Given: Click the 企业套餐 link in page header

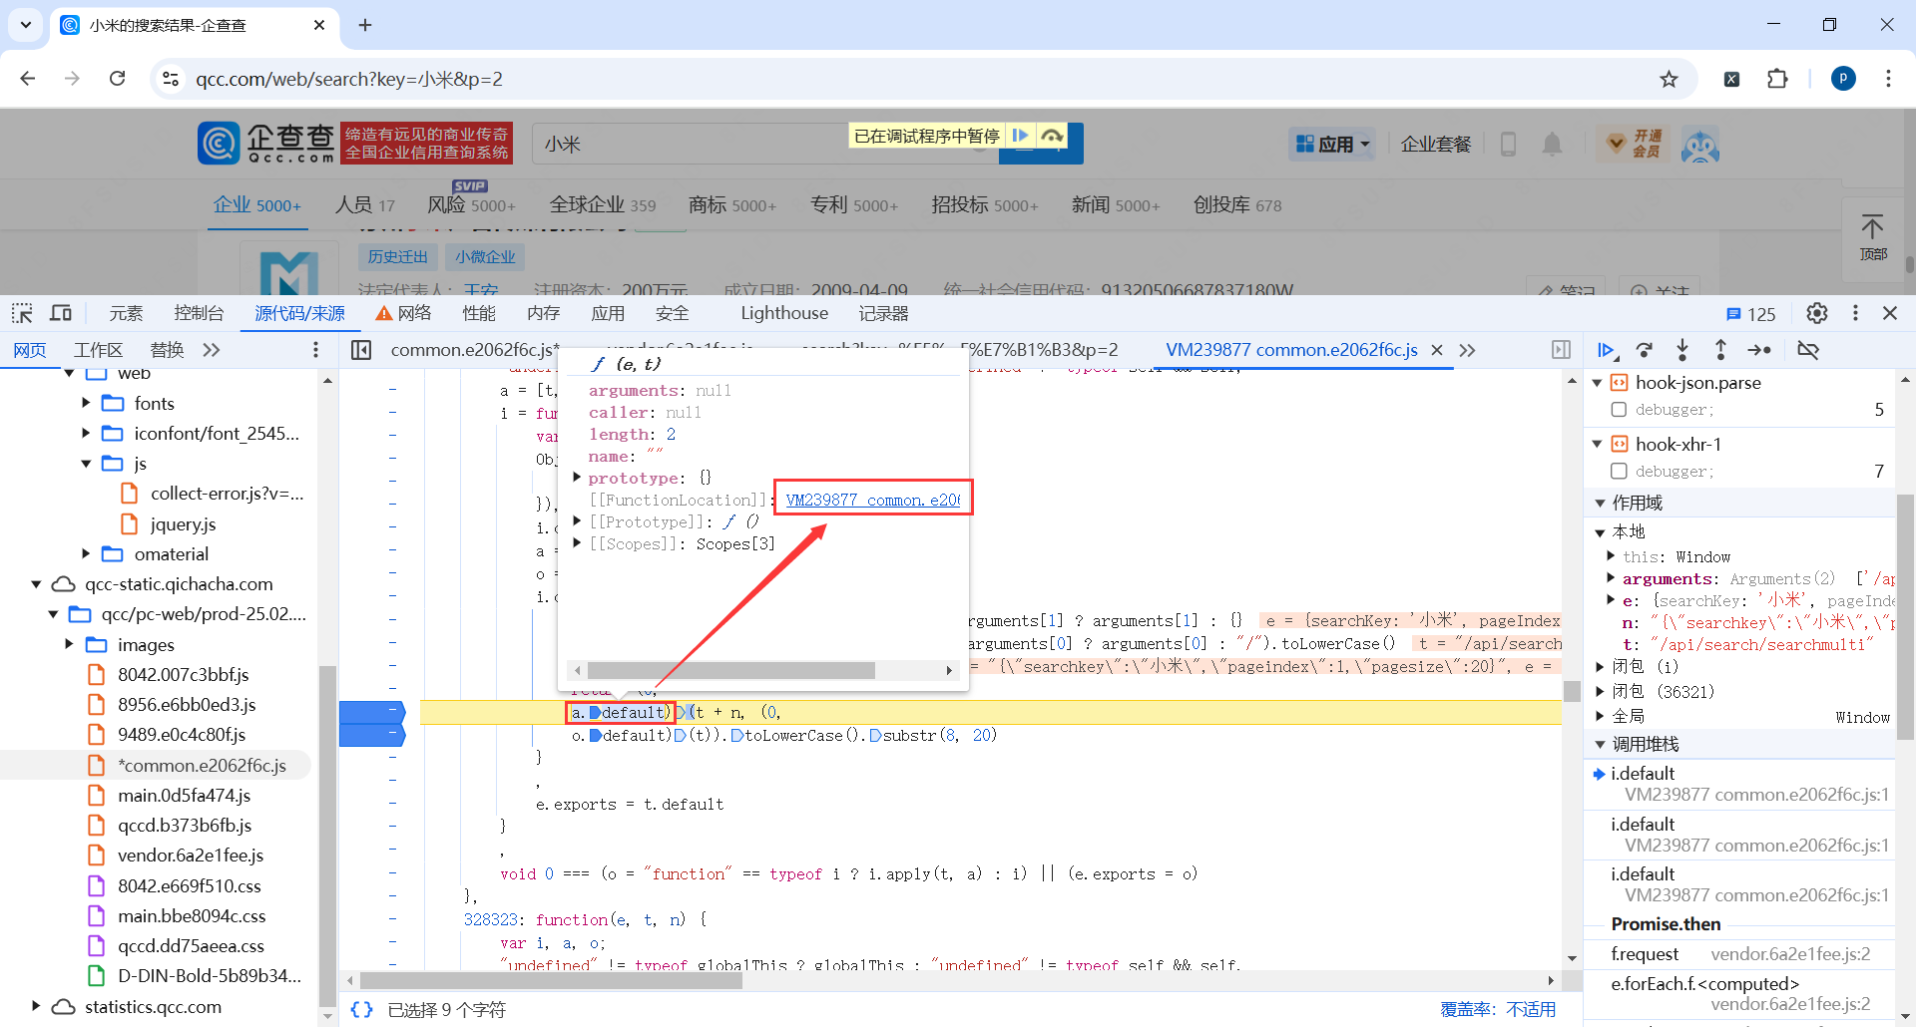Looking at the screenshot, I should (x=1436, y=145).
